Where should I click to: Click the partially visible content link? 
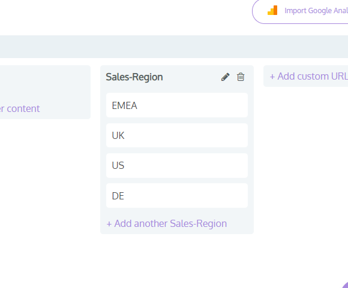tap(20, 109)
